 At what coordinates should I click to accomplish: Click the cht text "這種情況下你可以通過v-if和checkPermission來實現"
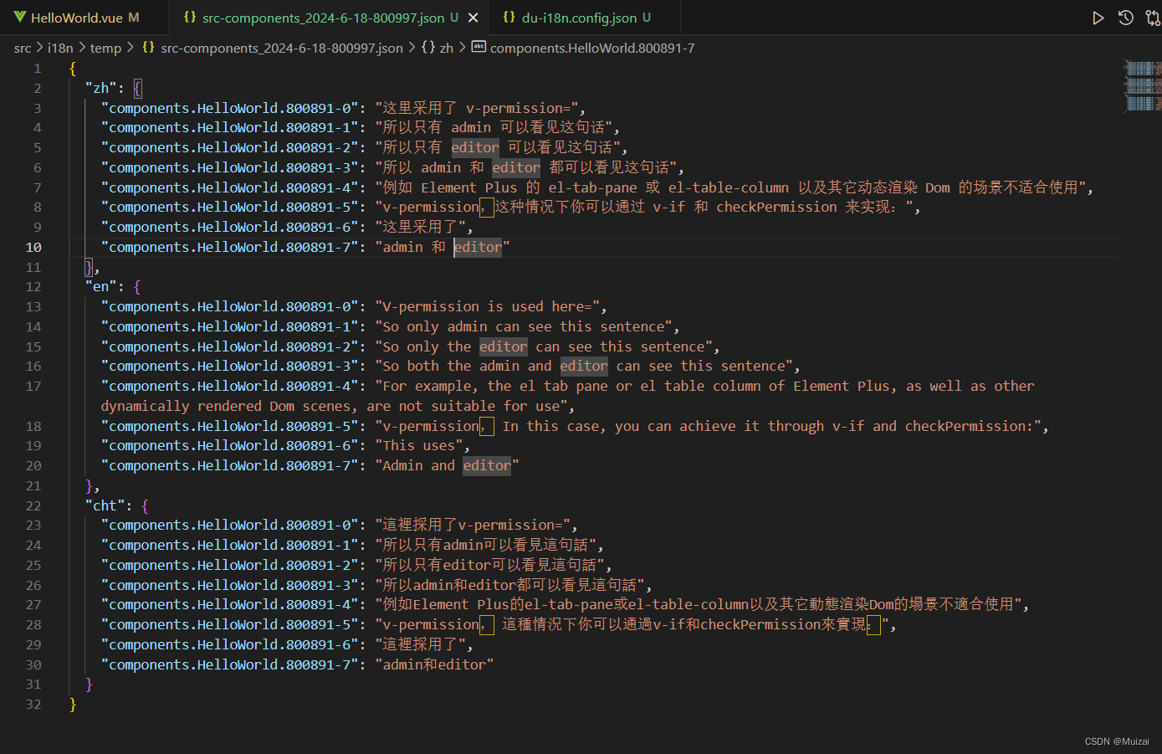click(x=684, y=624)
